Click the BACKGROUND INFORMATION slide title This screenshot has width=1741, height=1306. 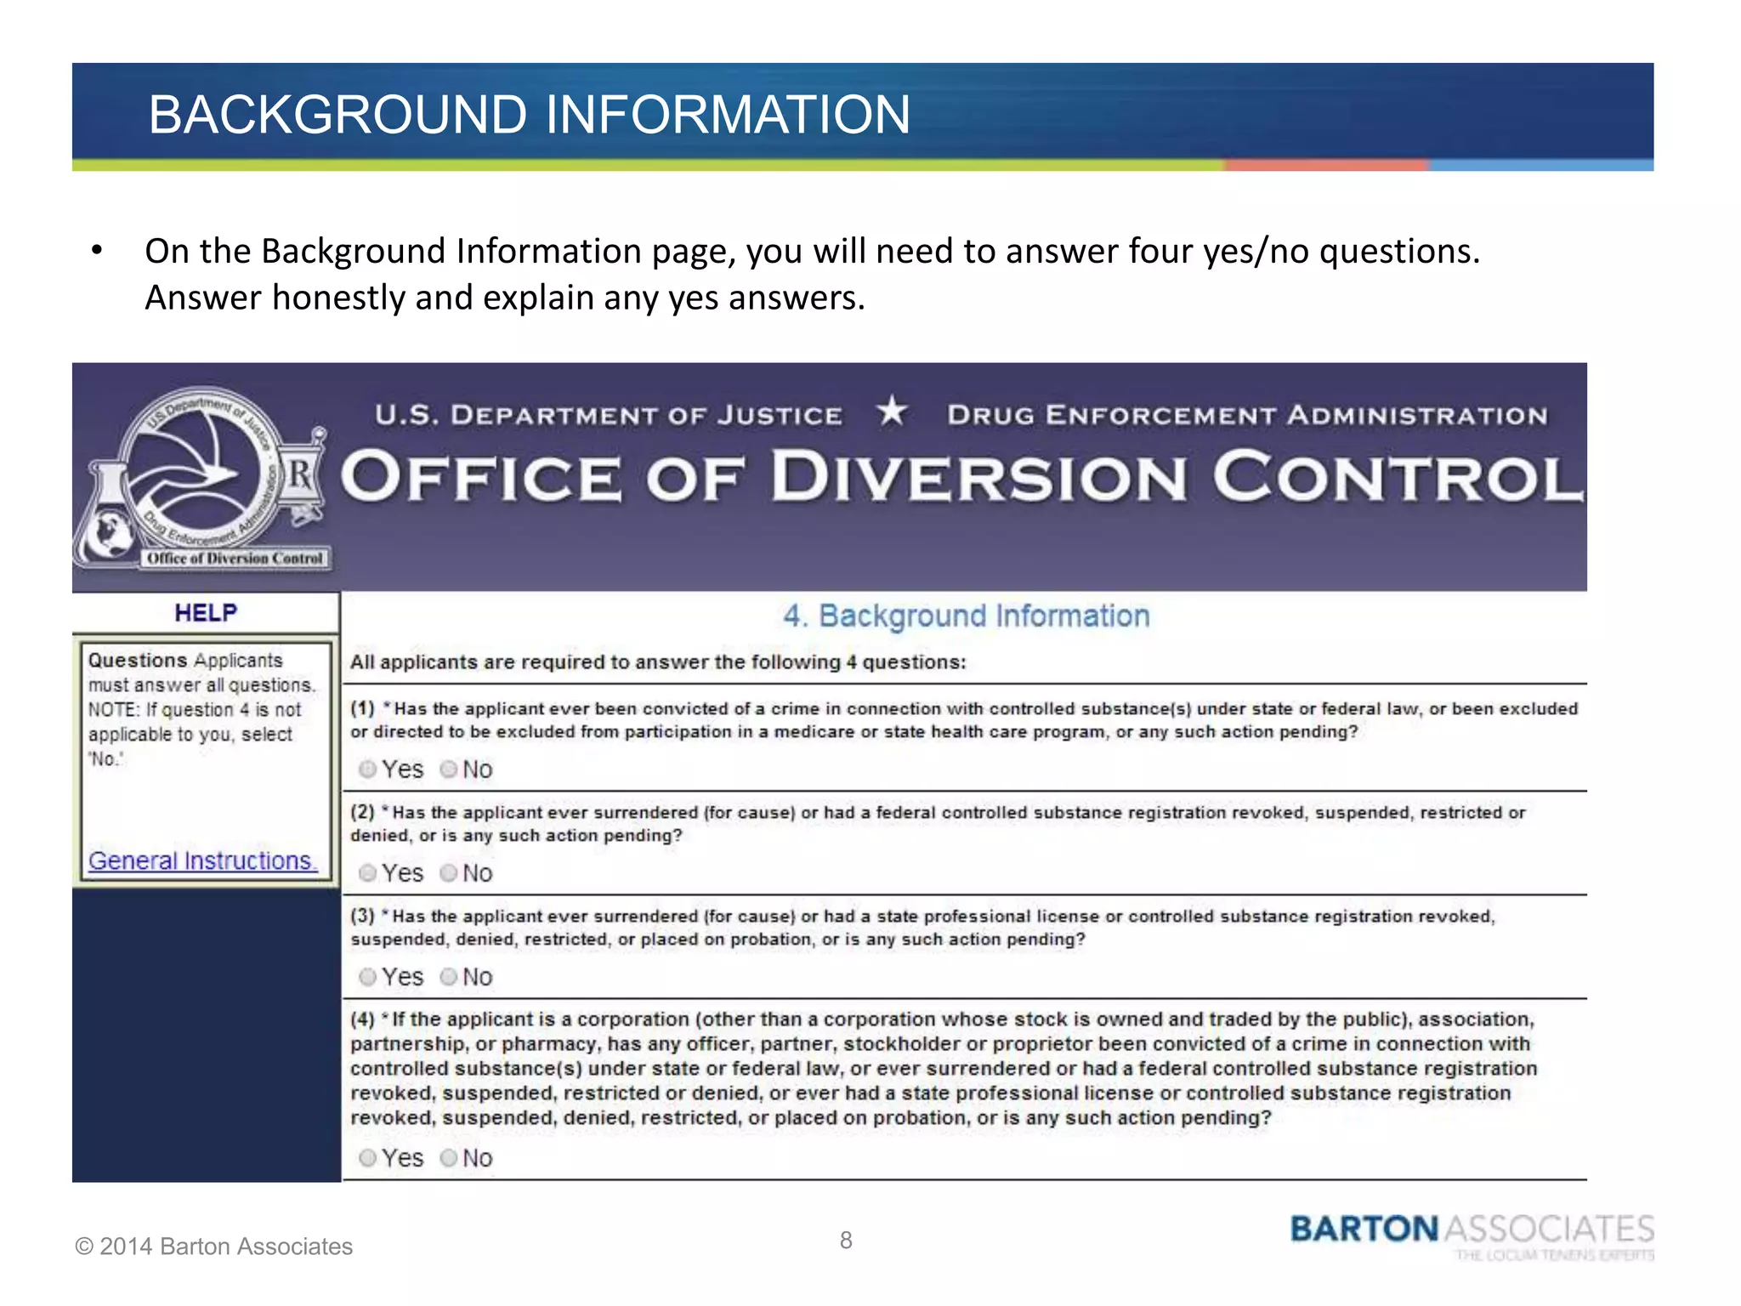[x=529, y=114]
